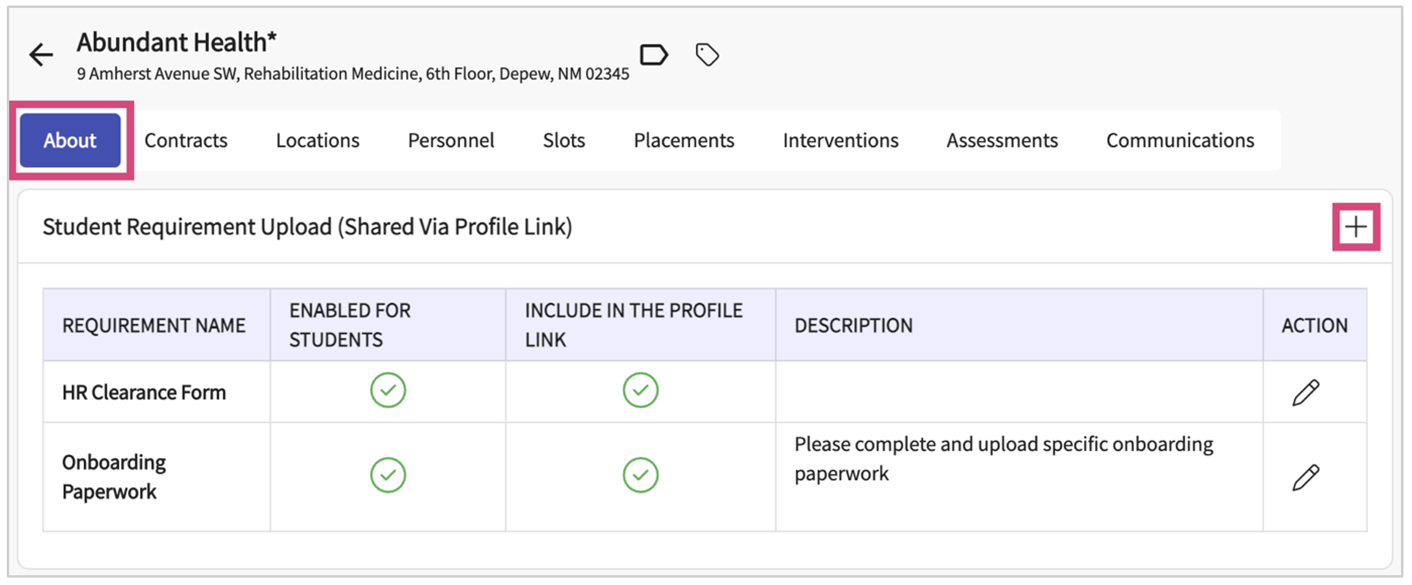Go to the Communications tab

1180,140
